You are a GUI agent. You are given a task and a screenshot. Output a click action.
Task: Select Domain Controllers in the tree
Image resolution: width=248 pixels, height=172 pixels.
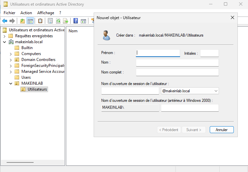[38, 60]
